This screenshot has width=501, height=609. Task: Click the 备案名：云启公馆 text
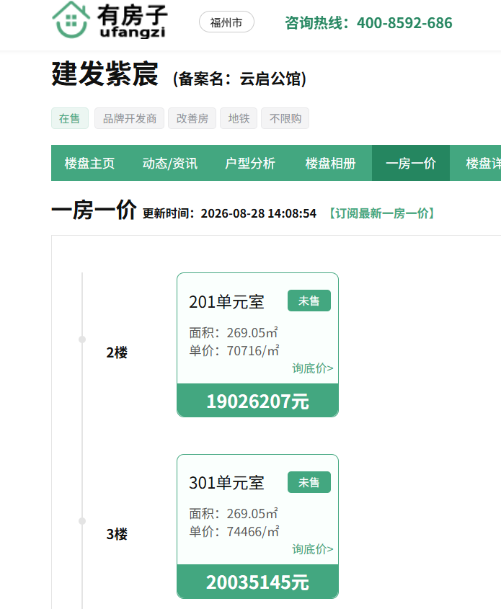(x=239, y=79)
